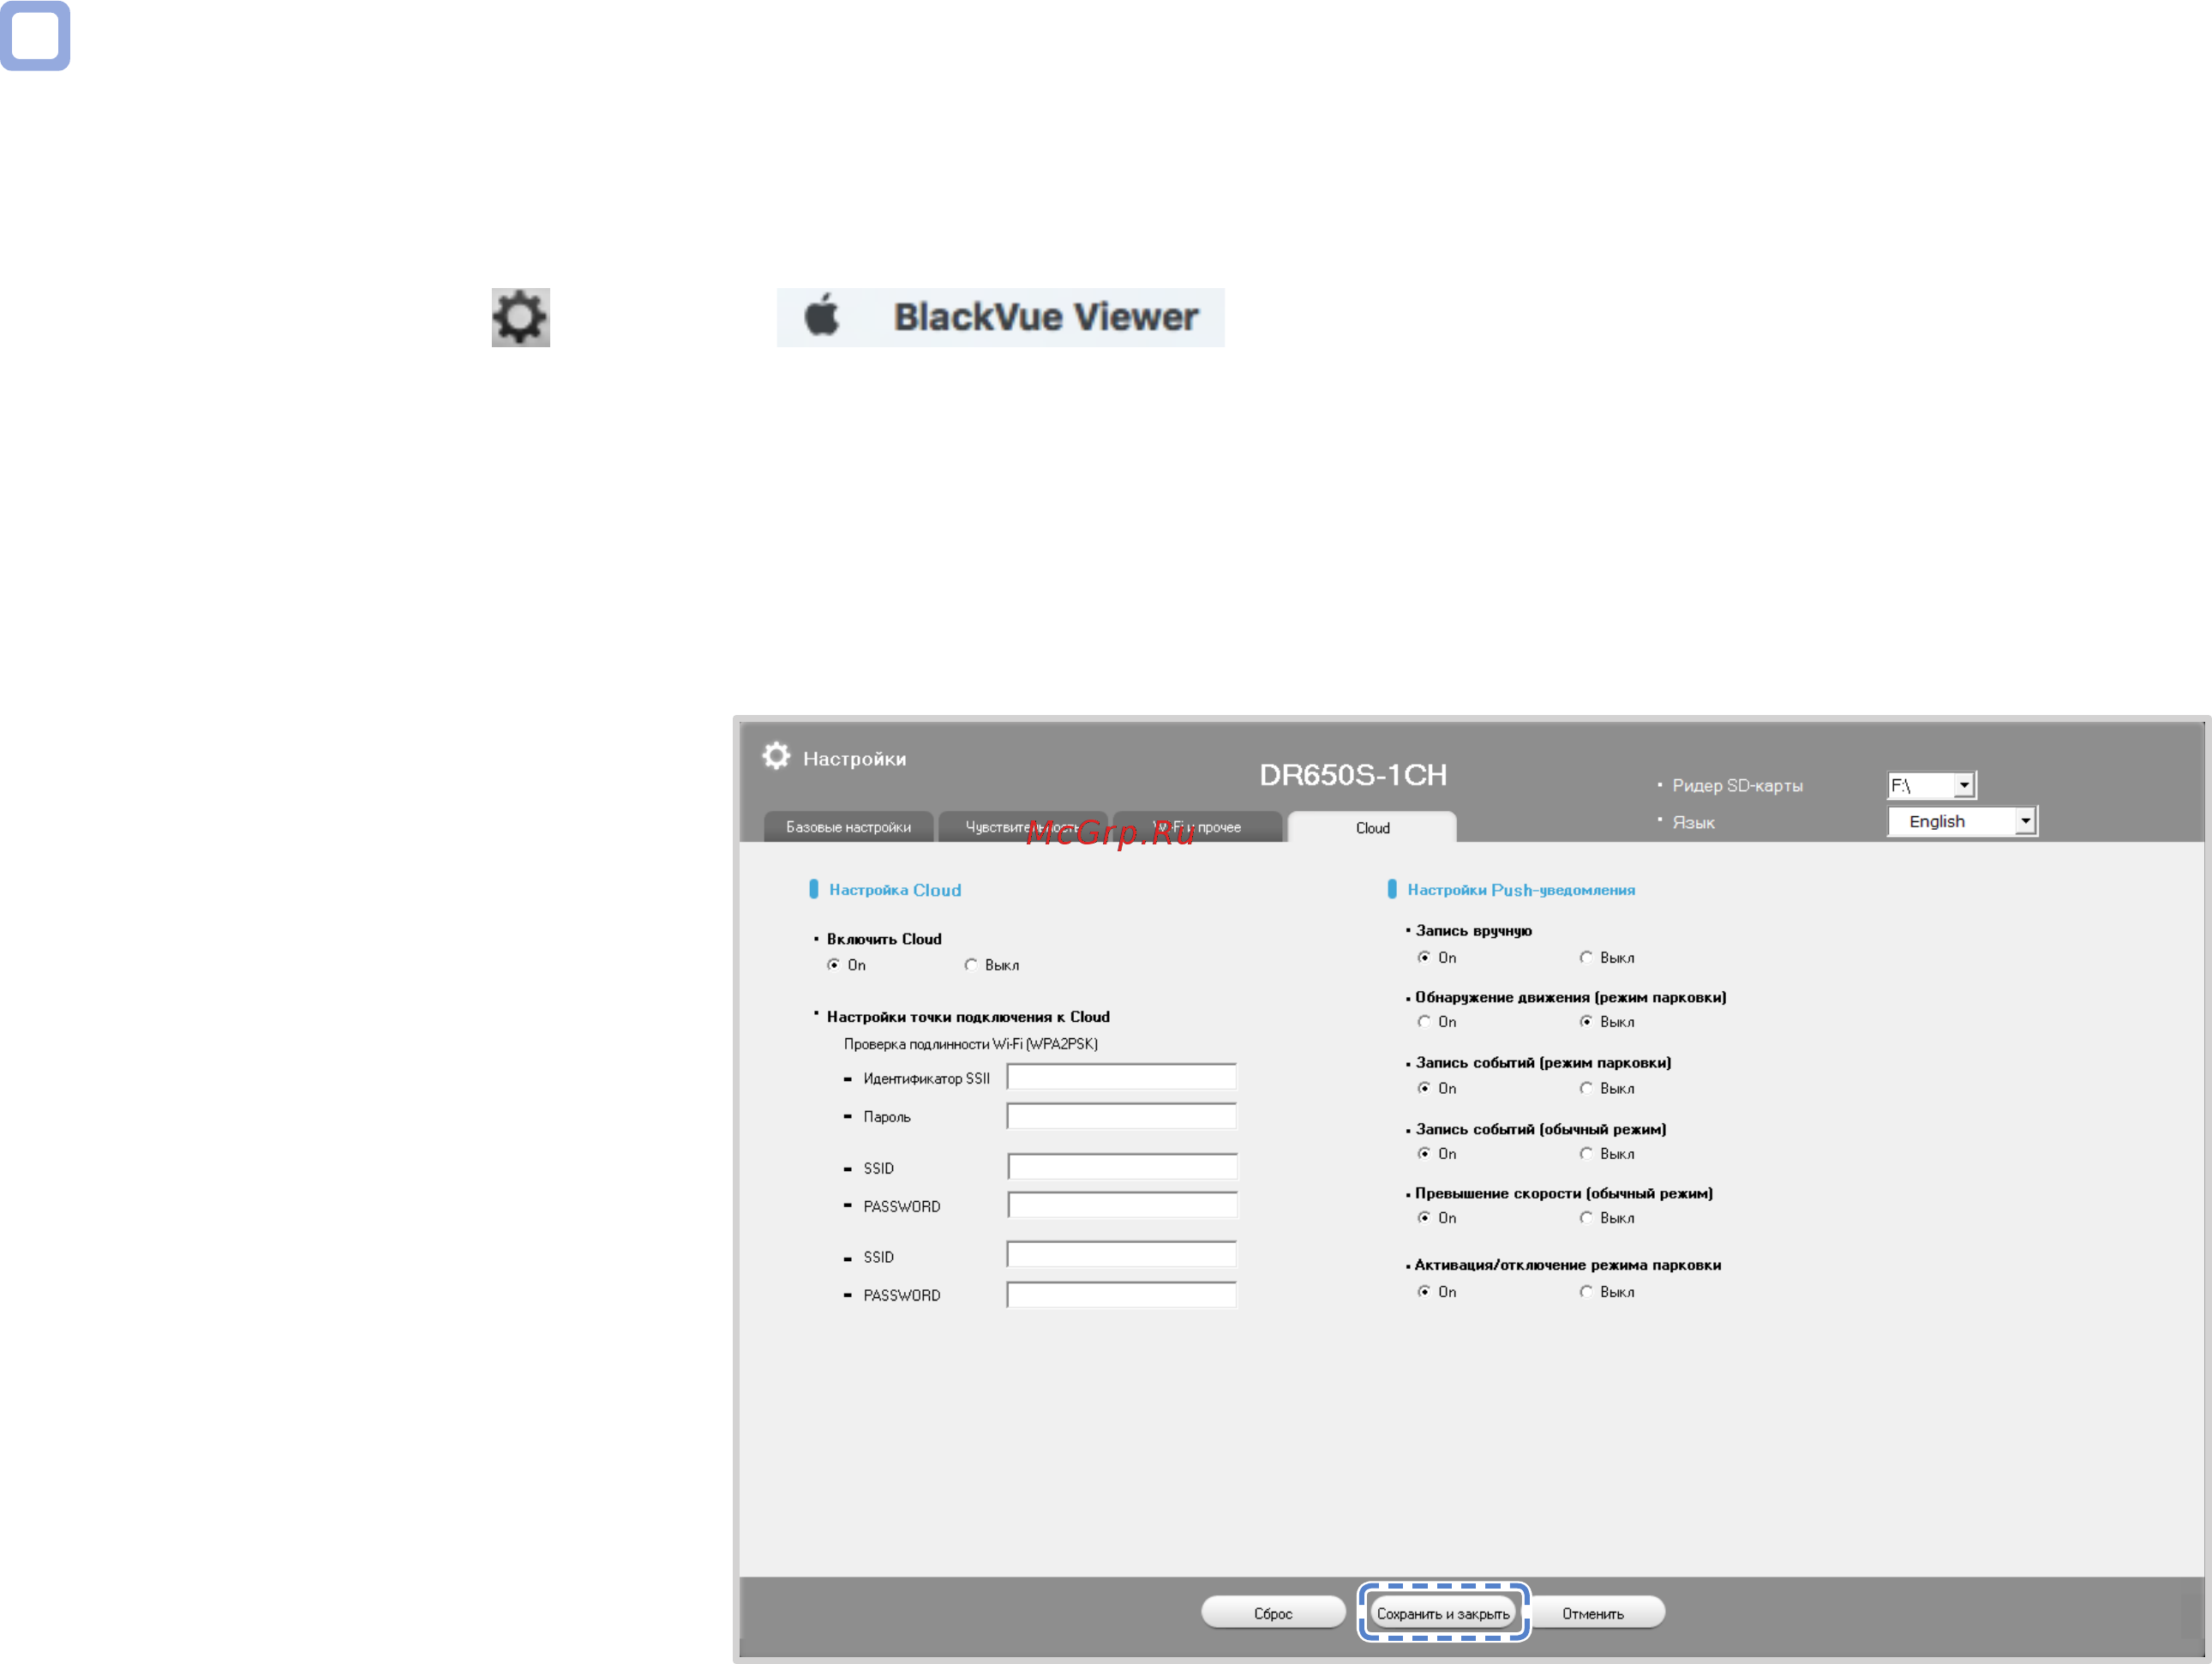Click the DR650S-1CH model title
2212x1664 pixels.
(1353, 774)
